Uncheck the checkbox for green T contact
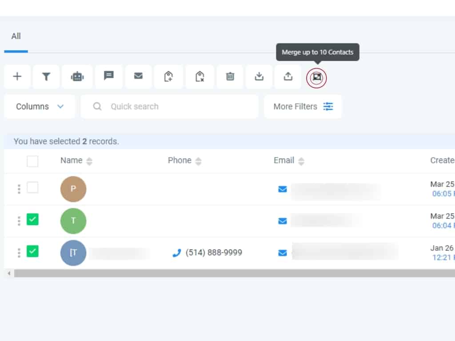This screenshot has height=341, width=455. tap(32, 219)
